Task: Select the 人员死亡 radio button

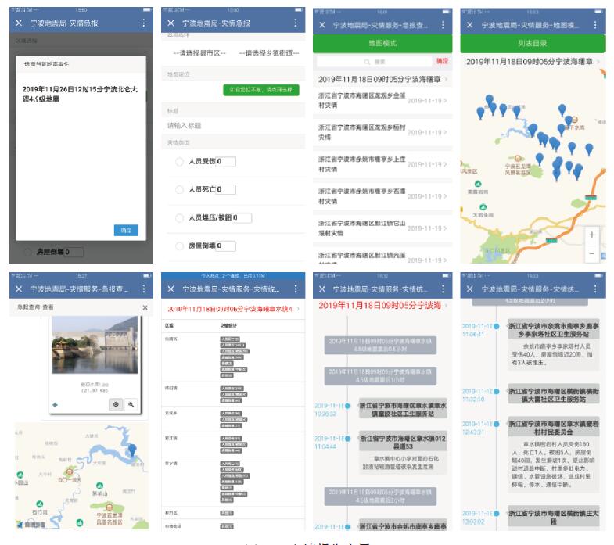Action: tap(180, 190)
